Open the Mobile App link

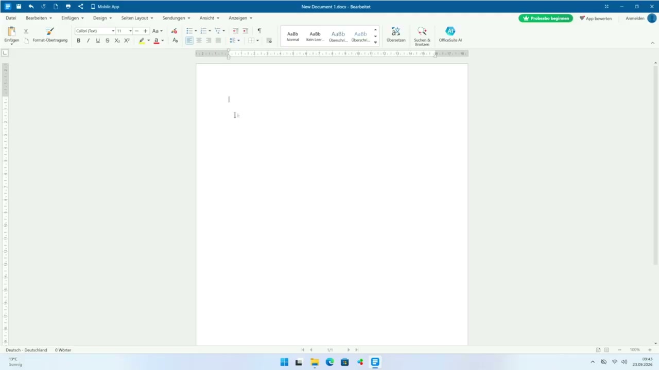point(105,7)
